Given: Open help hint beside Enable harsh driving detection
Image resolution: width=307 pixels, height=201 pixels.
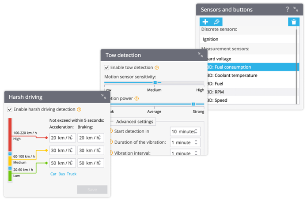Looking at the screenshot, I should [79, 109].
